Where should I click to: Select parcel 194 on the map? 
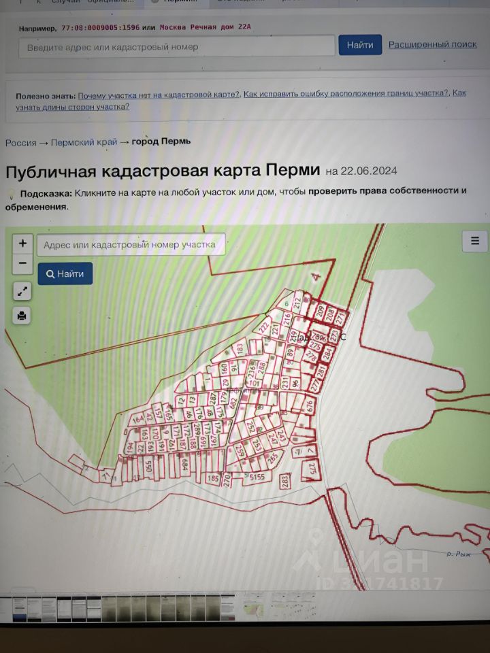[131, 448]
